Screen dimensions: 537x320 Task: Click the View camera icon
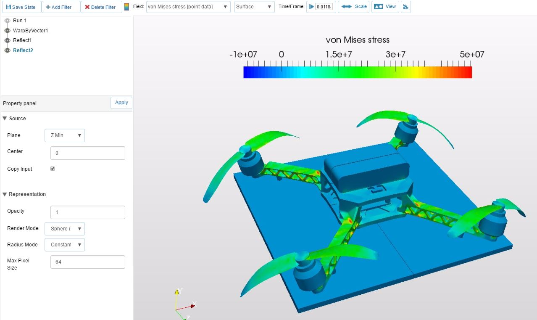tap(378, 7)
